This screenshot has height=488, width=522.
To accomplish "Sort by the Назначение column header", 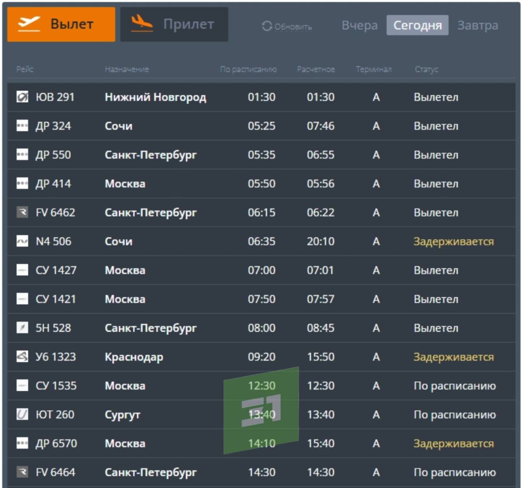I will 127,69.
